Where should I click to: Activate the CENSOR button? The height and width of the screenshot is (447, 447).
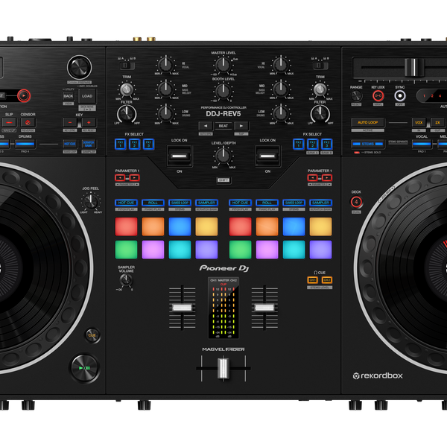pyautogui.click(x=28, y=123)
